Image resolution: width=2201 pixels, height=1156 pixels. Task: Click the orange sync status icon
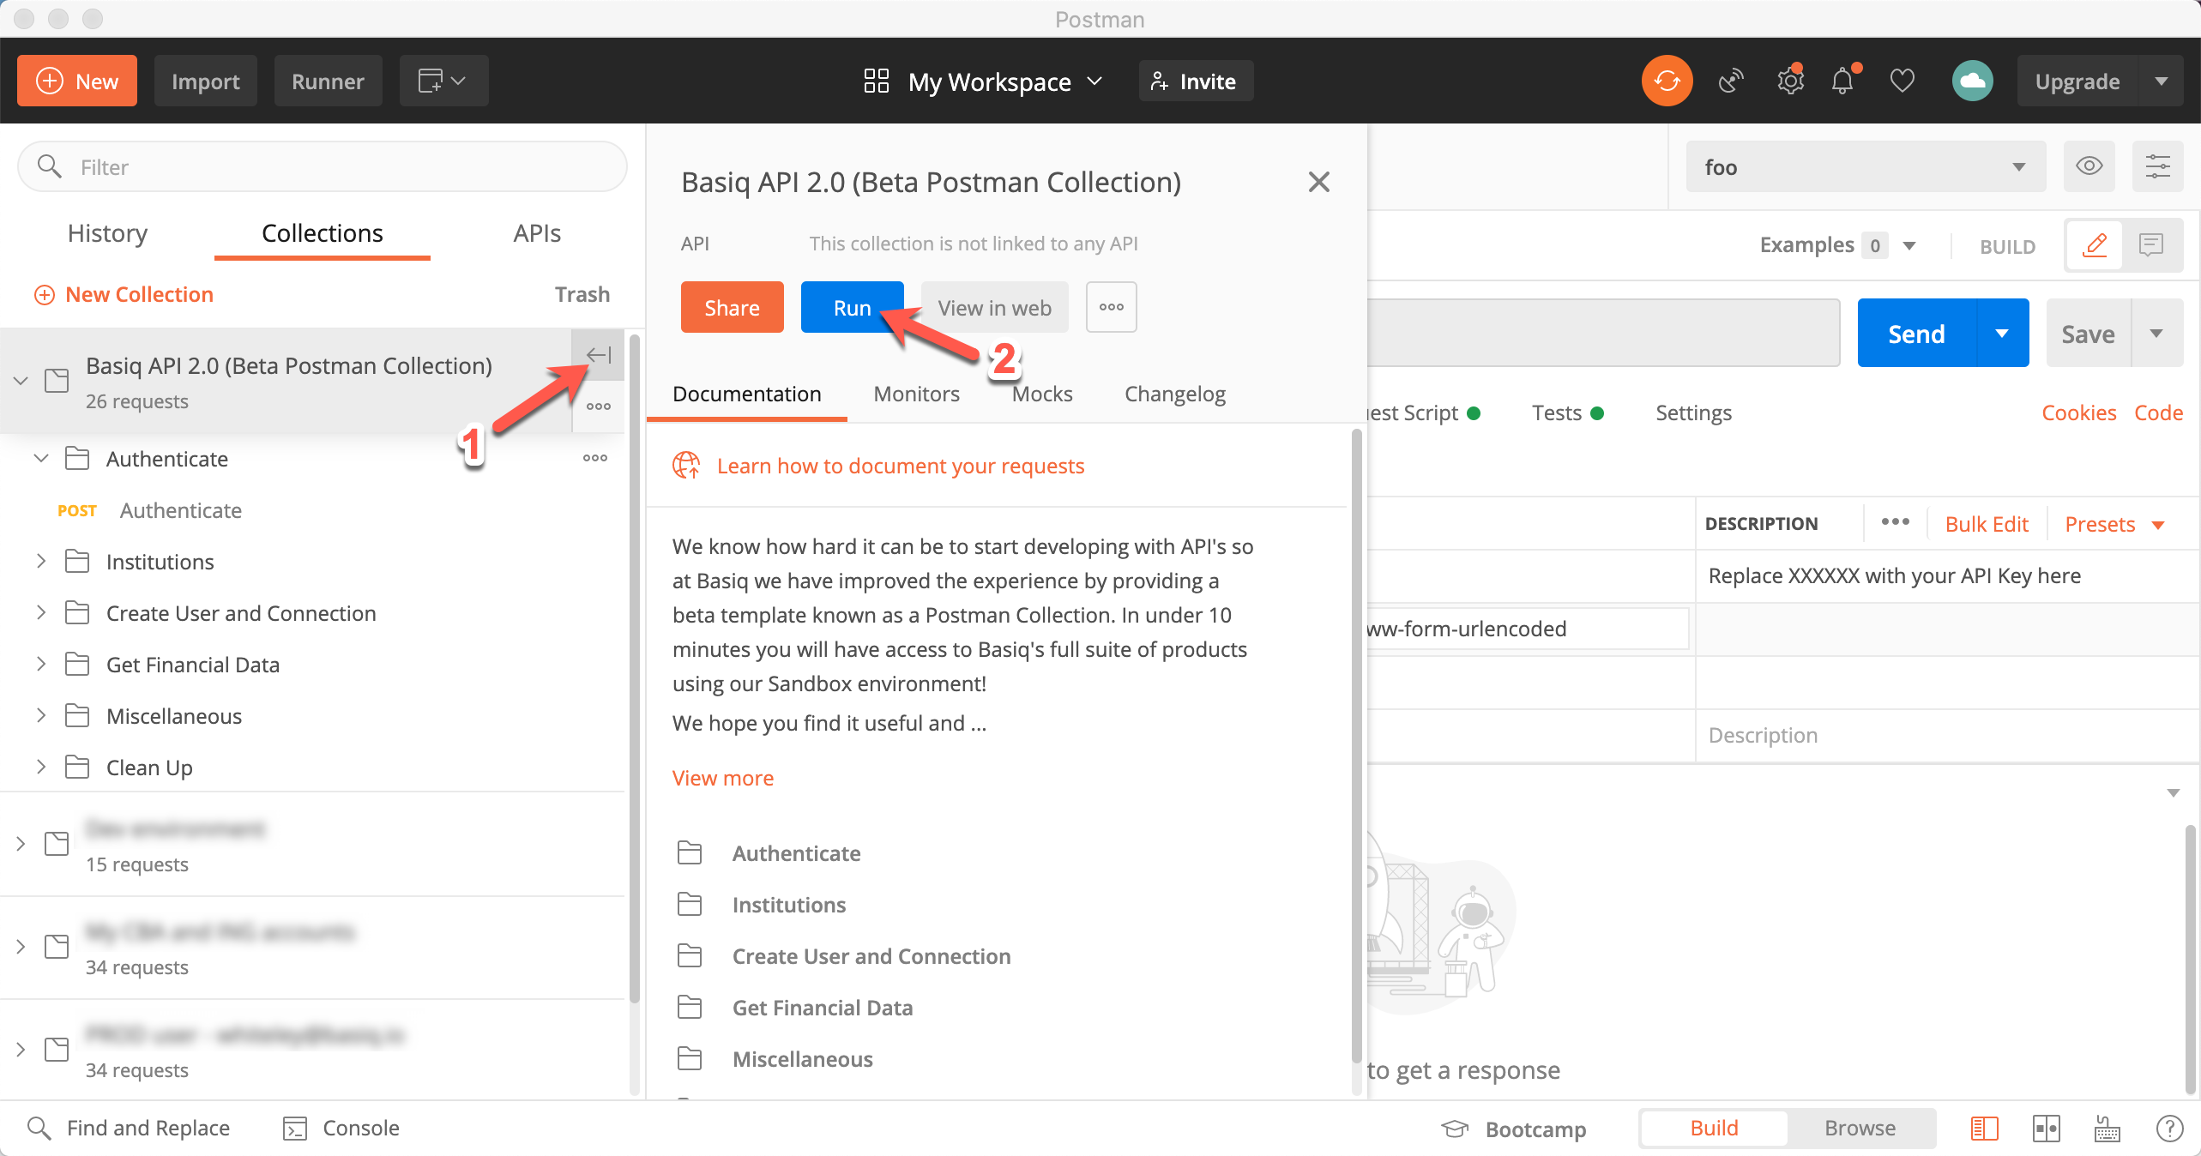1667,81
